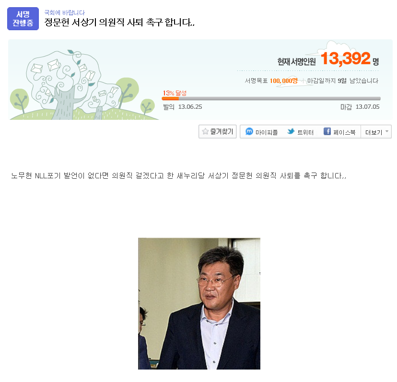
Task: Click the 즐겨찾기 favorites button
Action: (x=218, y=131)
